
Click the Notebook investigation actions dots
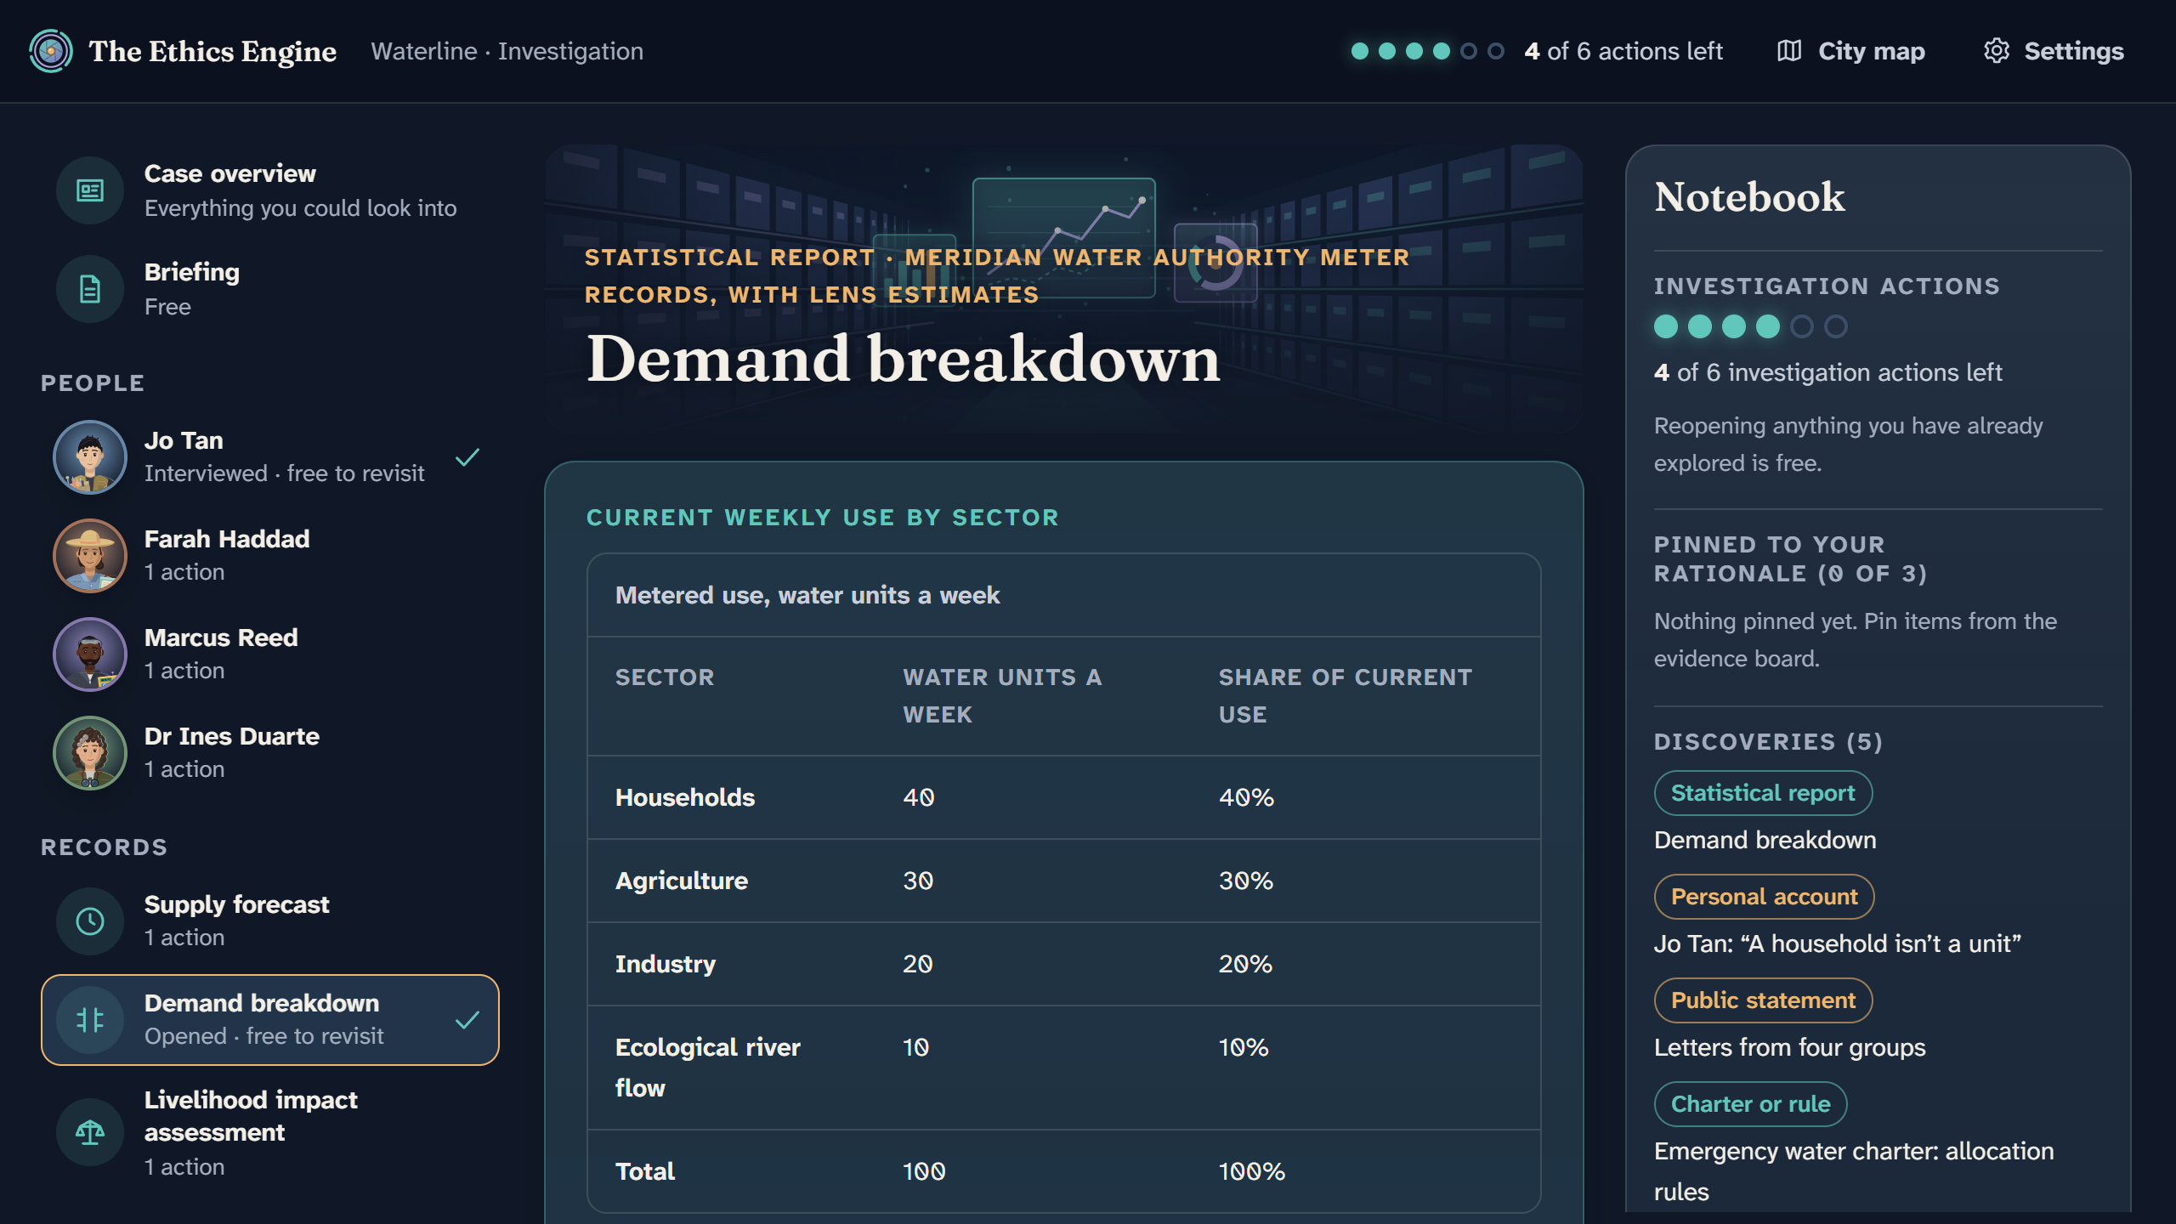tap(1751, 326)
